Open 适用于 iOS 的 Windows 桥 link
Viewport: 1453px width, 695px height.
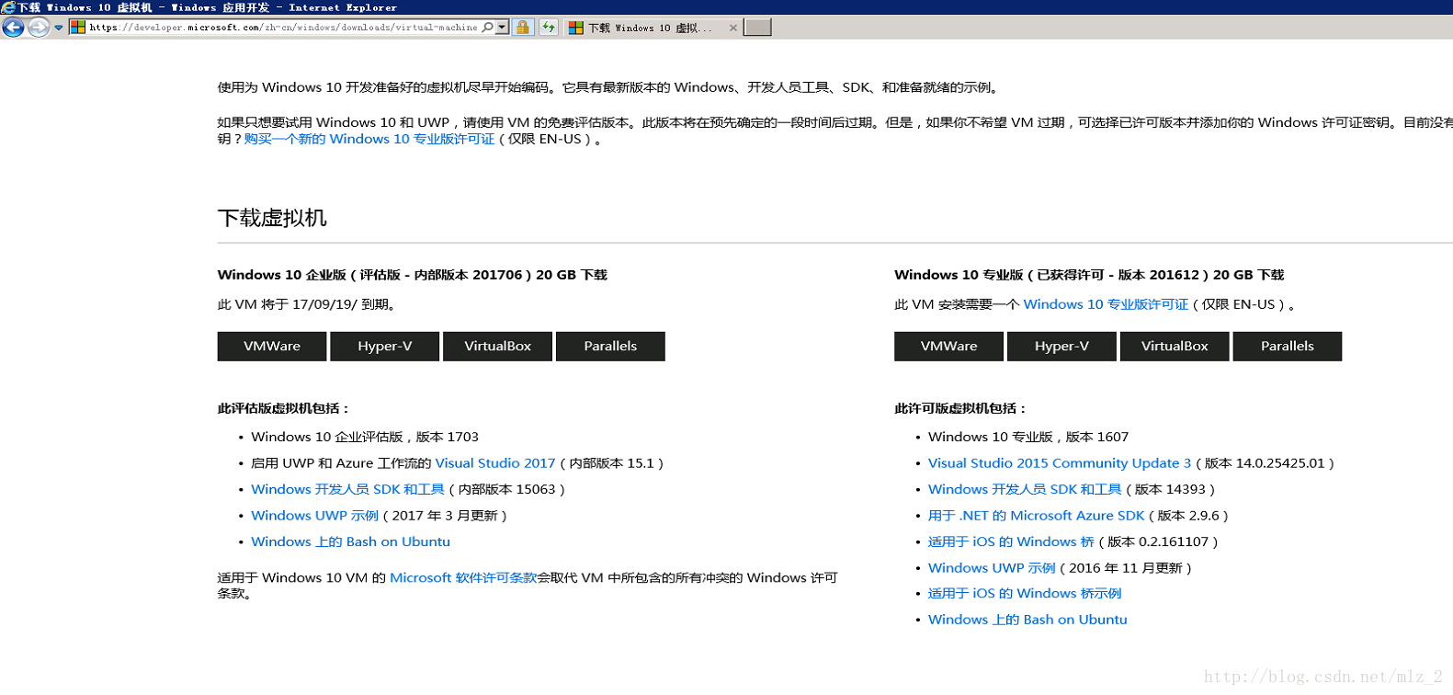1011,541
